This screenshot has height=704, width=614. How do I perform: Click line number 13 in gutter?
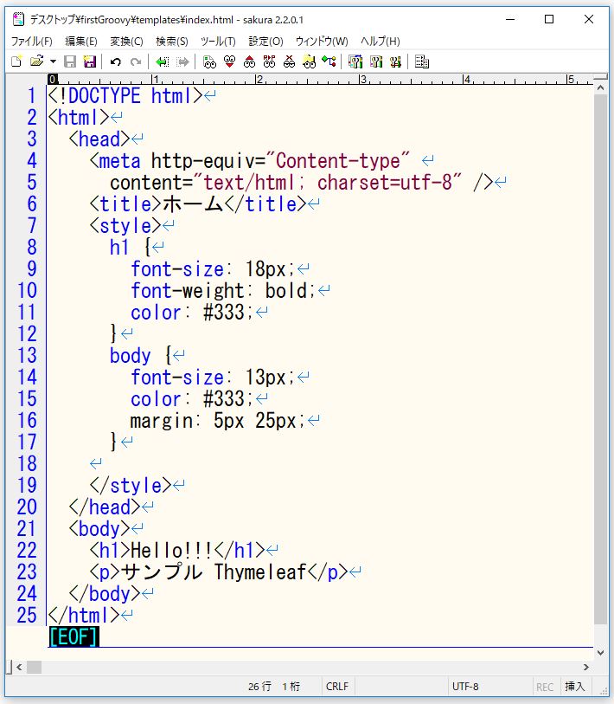coord(27,356)
